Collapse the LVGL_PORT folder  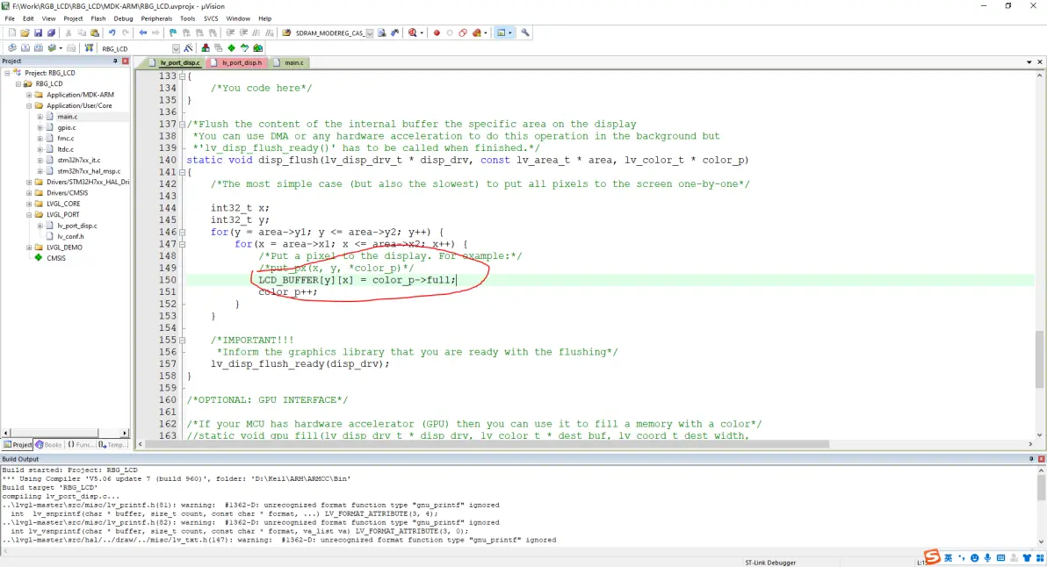pyautogui.click(x=29, y=215)
